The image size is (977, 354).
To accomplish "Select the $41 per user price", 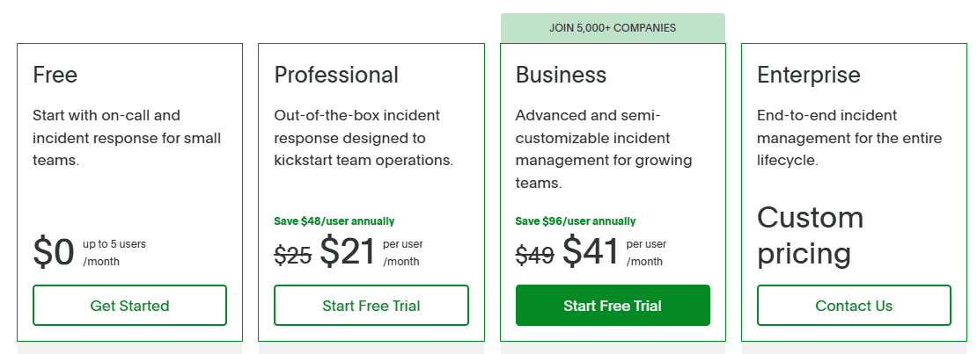I will (x=591, y=253).
